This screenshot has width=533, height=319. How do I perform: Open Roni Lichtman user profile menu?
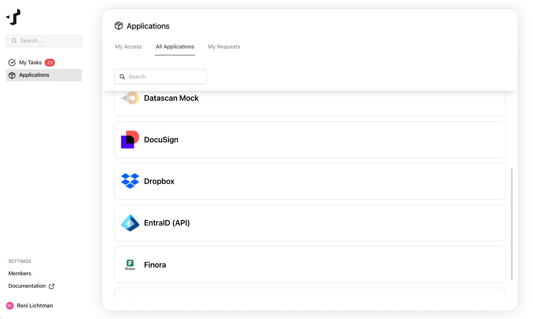pyautogui.click(x=30, y=306)
